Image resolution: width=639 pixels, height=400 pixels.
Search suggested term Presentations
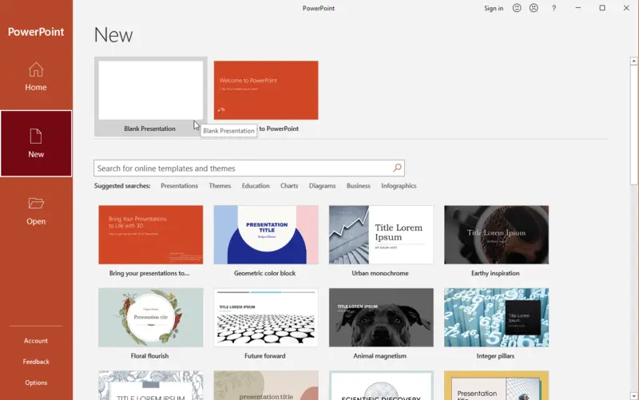coord(179,186)
